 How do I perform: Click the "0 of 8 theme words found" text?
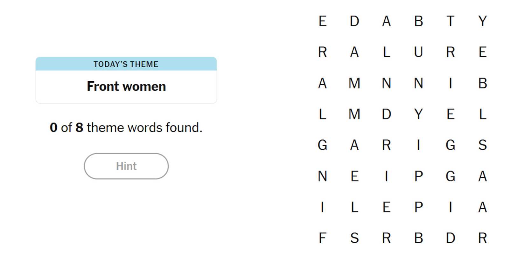126,128
